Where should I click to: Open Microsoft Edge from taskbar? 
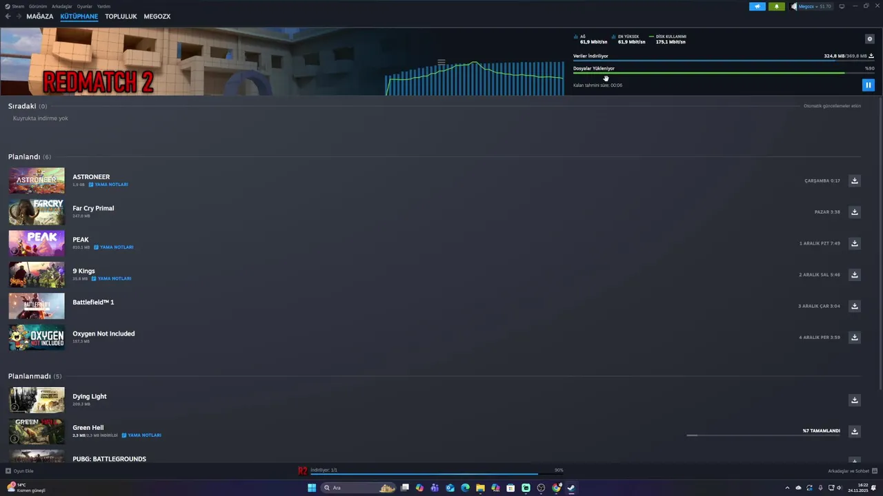(x=465, y=488)
